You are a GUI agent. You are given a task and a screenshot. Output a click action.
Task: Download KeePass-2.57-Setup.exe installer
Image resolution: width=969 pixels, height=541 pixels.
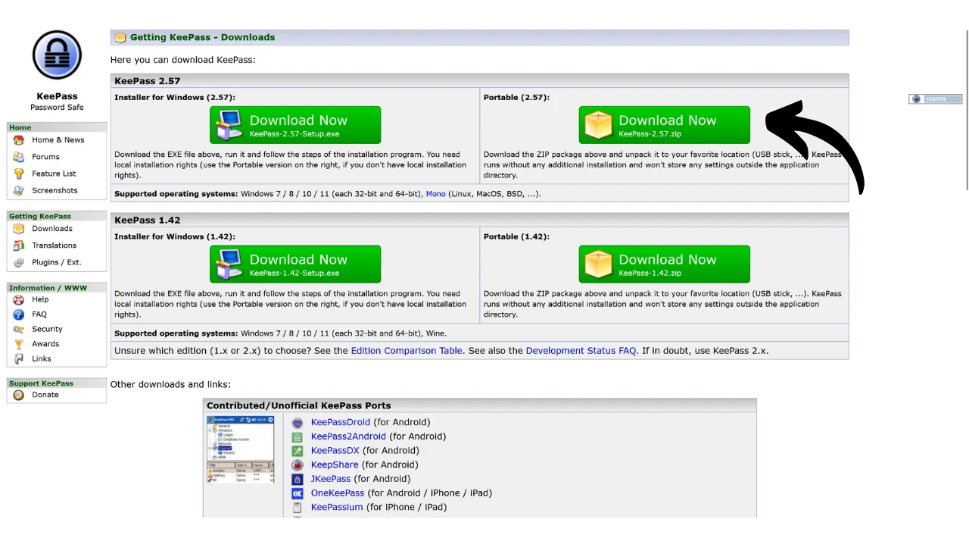(x=294, y=124)
